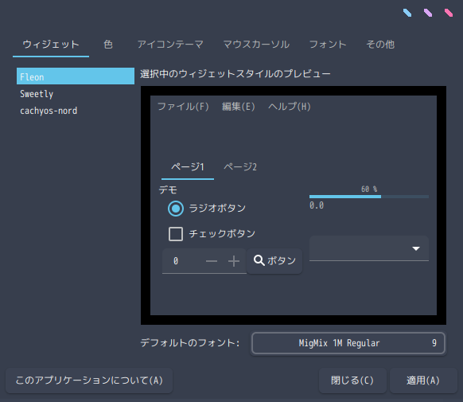Open the 編集(E) preview menu
The width and height of the screenshot is (463, 402).
click(x=239, y=107)
